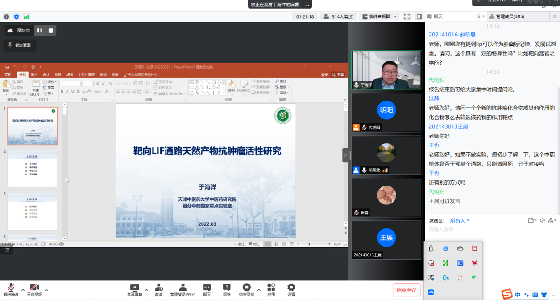Switch to the Manage Members (管理成员 305) tab
This screenshot has width=560, height=300.
(506, 16)
